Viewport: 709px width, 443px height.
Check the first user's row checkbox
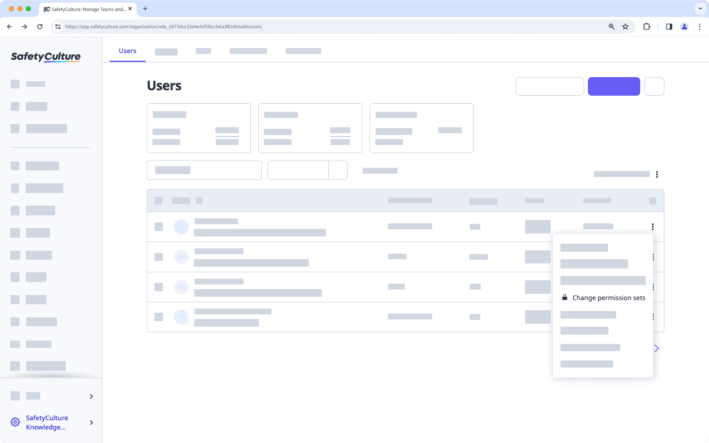point(158,227)
